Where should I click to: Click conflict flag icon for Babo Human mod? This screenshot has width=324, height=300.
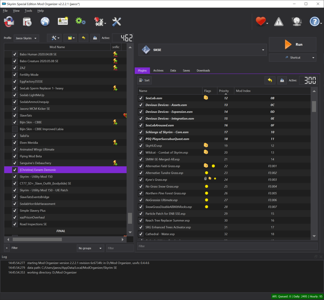[115, 54]
